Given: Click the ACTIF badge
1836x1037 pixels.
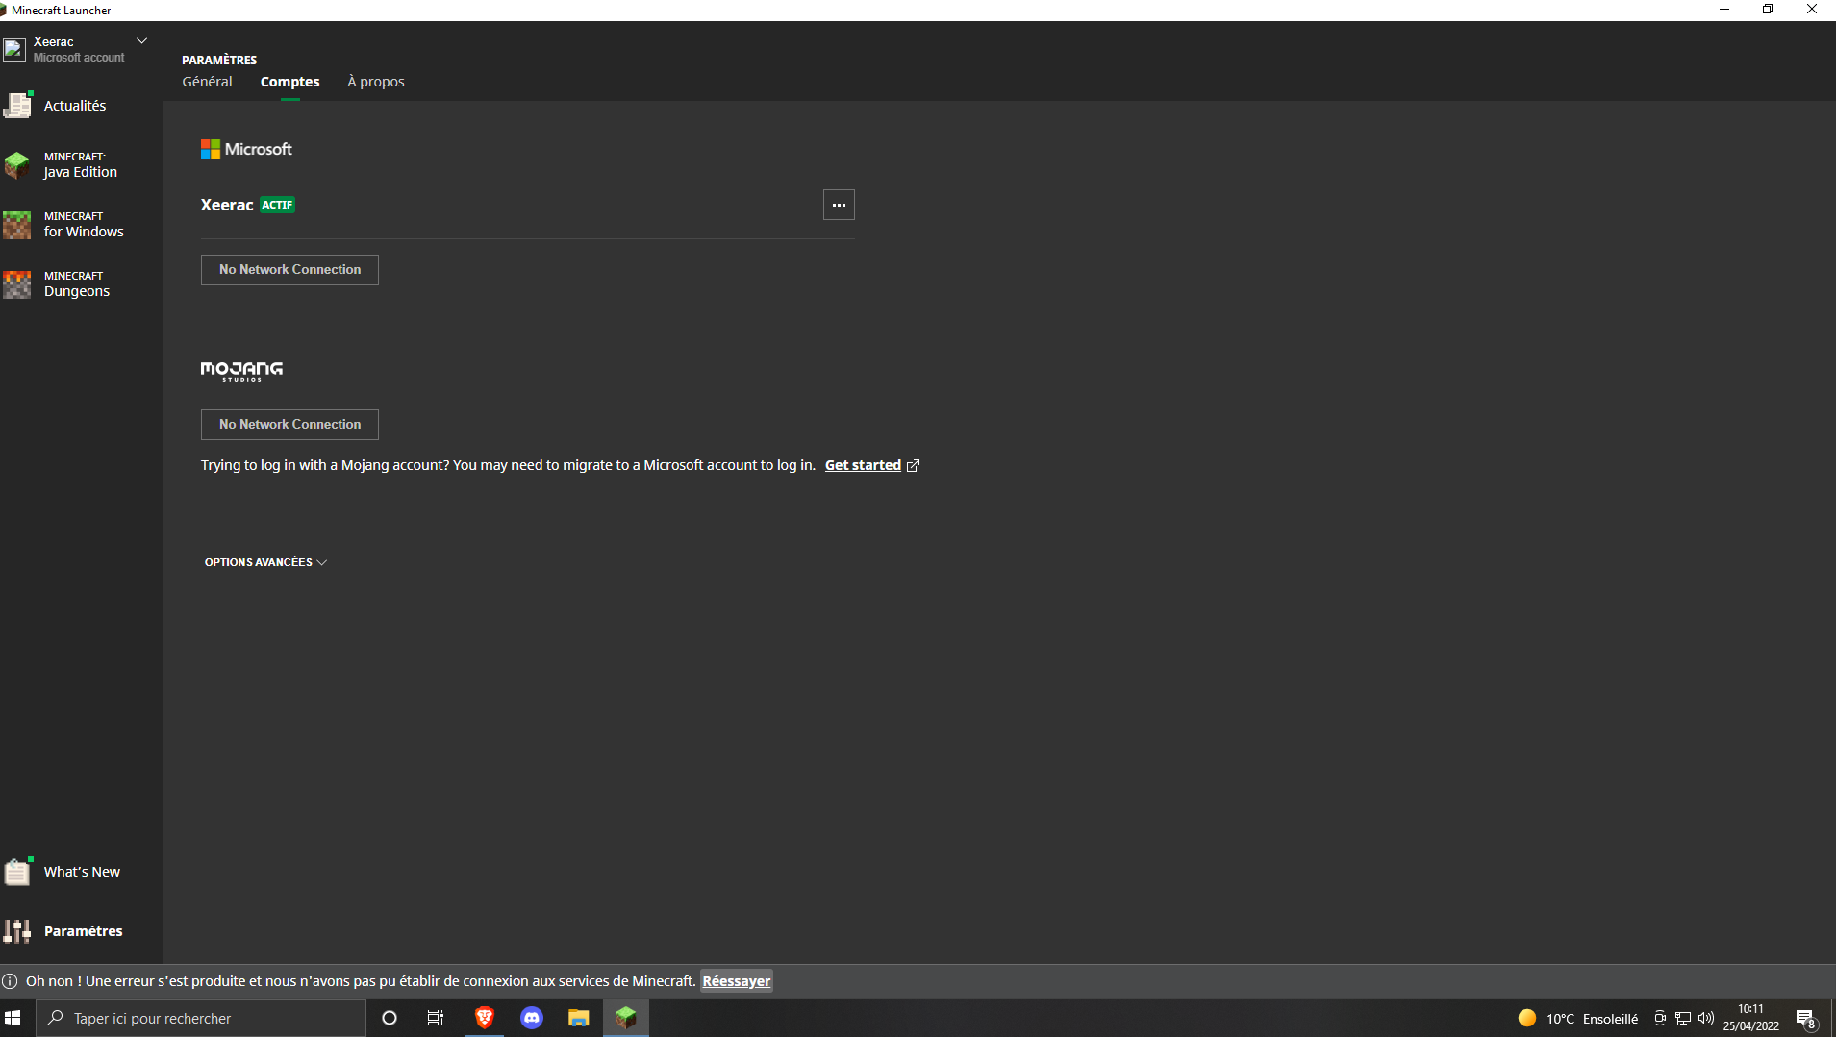Looking at the screenshot, I should pyautogui.click(x=277, y=205).
